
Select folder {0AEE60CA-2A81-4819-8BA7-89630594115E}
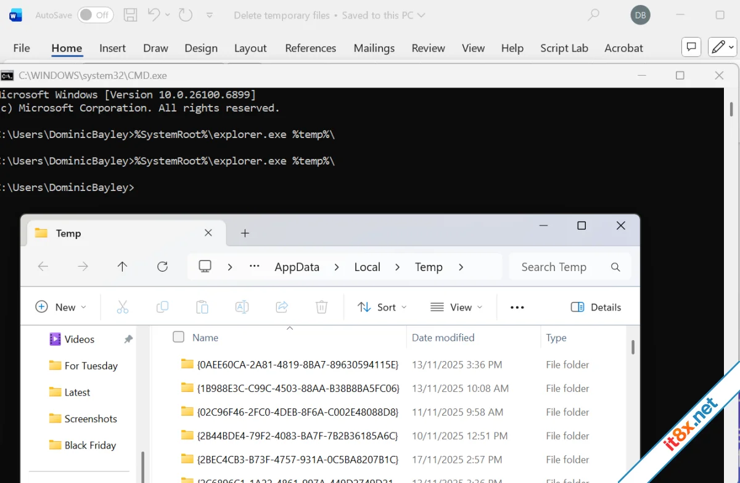[x=290, y=365]
